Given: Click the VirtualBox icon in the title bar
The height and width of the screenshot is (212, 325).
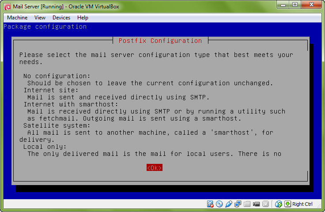Looking at the screenshot, I should click(x=8, y=7).
